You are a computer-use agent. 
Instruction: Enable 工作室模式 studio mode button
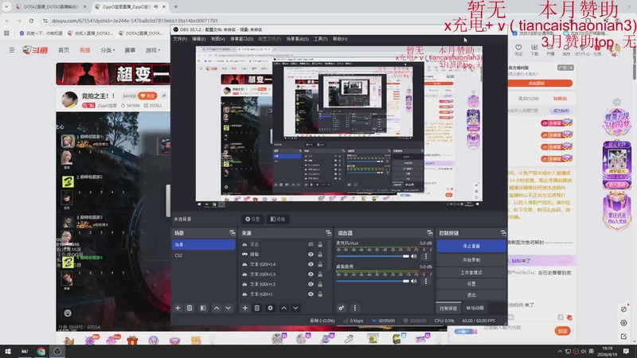click(x=471, y=272)
